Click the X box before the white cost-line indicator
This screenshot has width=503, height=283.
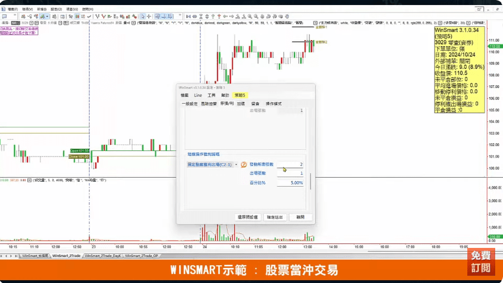[315, 23]
